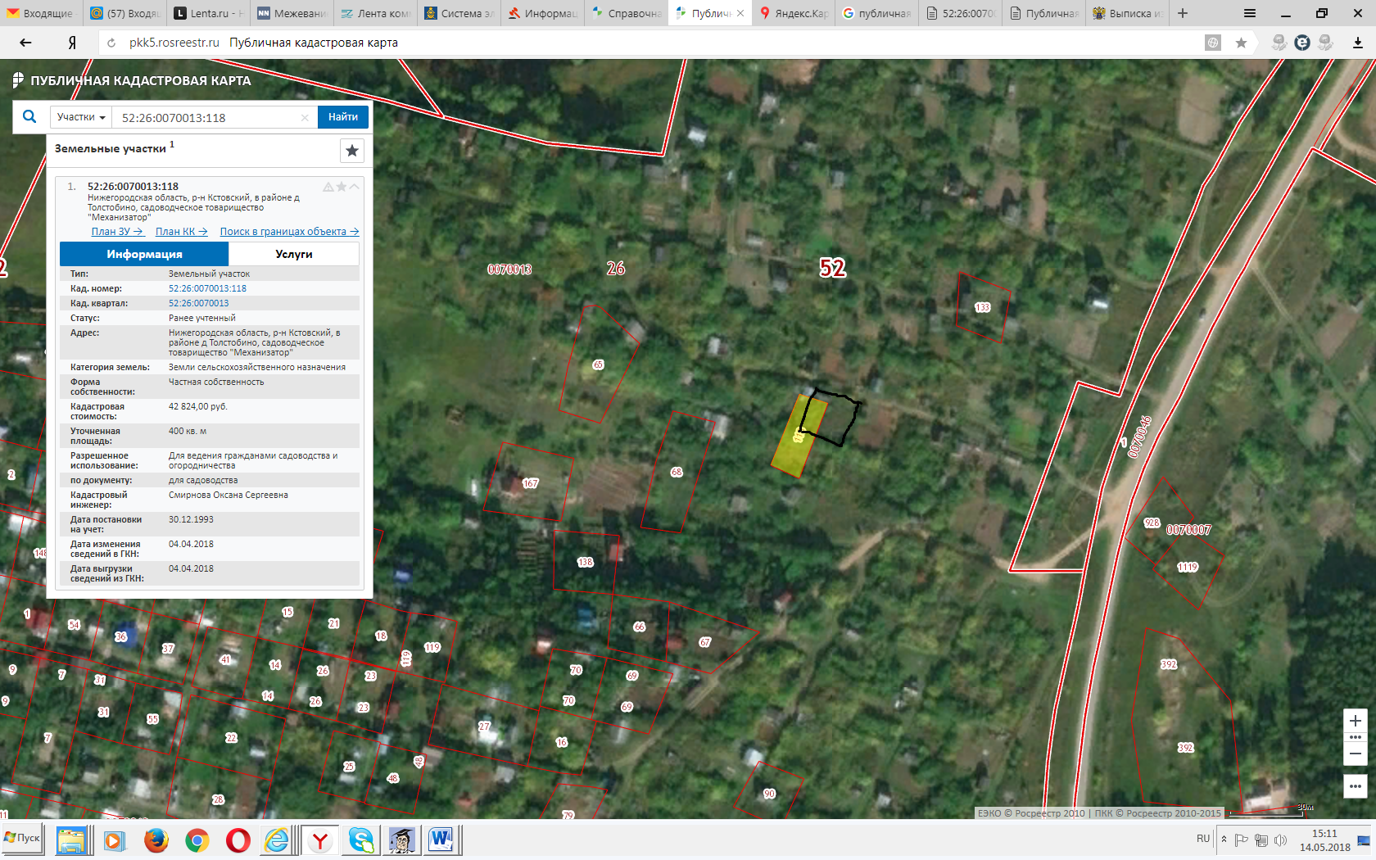
Task: Reload the page in address bar
Action: pos(111,43)
